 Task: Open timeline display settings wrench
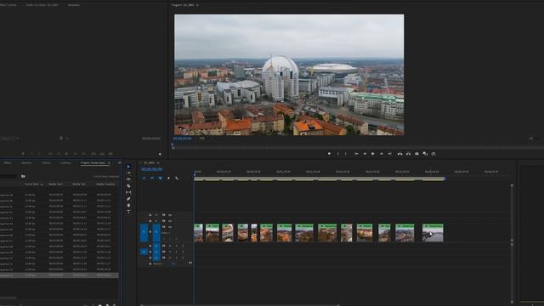pos(177,178)
